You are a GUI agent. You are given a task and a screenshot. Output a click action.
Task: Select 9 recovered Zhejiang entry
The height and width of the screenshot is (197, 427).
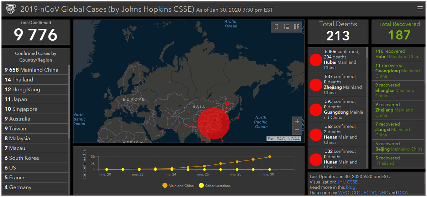tap(398, 110)
